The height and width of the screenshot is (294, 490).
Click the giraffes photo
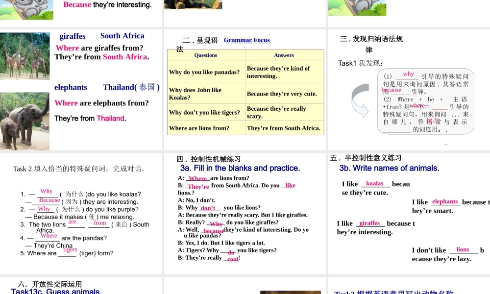24,56
